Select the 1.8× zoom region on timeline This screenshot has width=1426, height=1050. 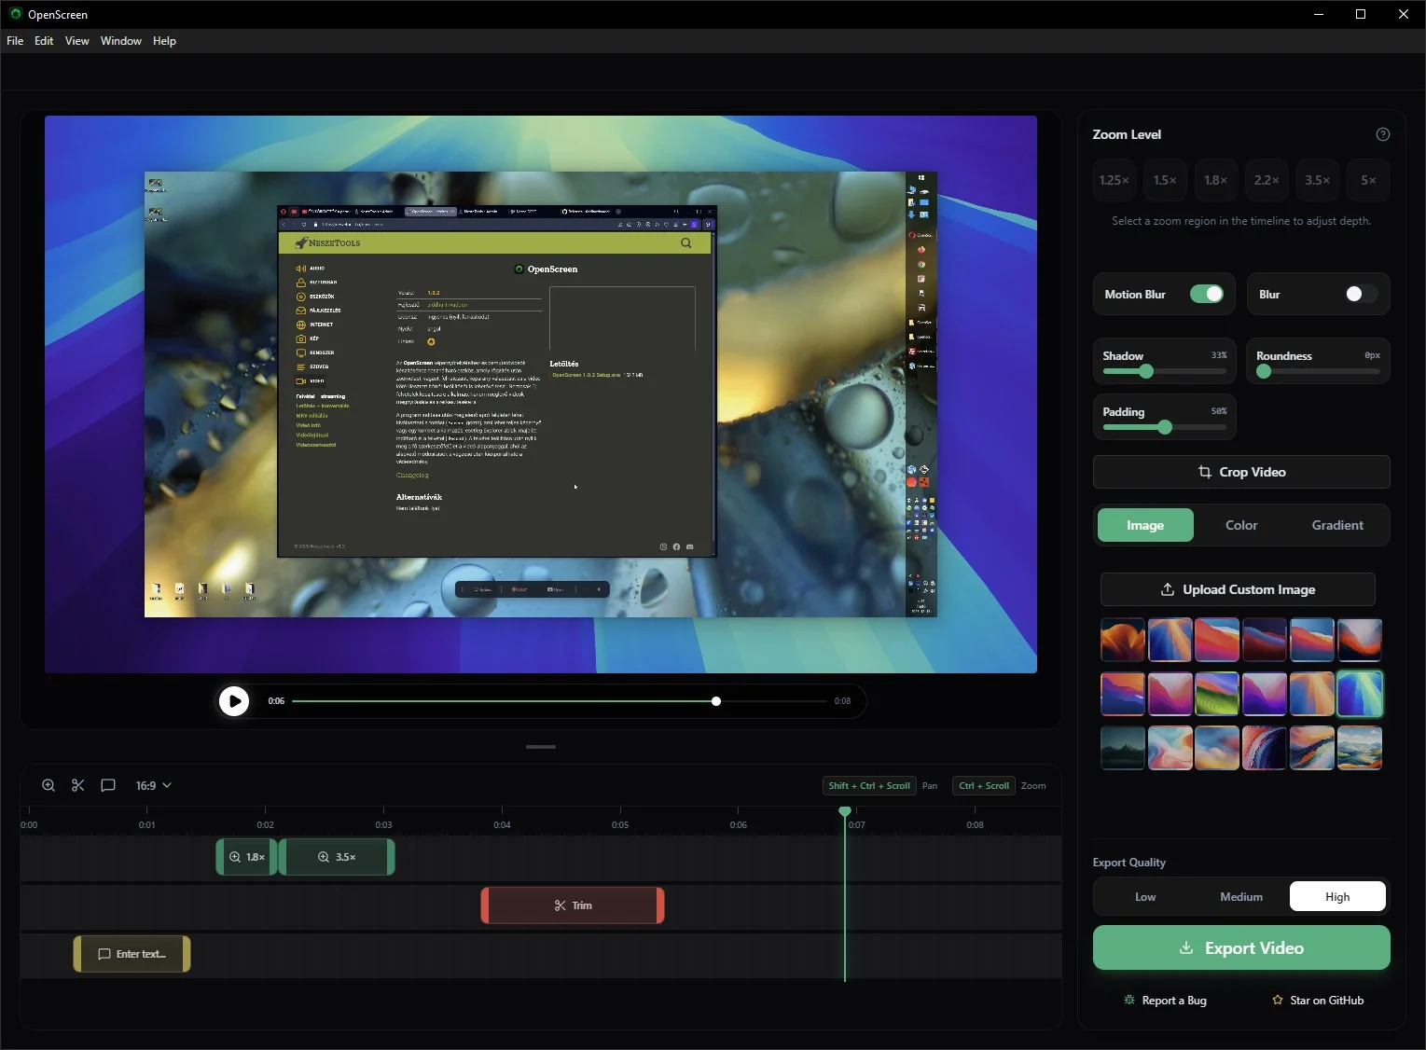pos(247,857)
